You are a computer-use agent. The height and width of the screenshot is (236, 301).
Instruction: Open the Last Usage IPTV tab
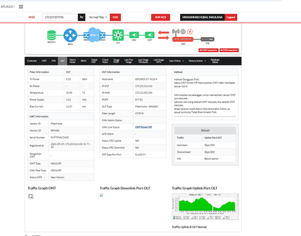click(159, 61)
